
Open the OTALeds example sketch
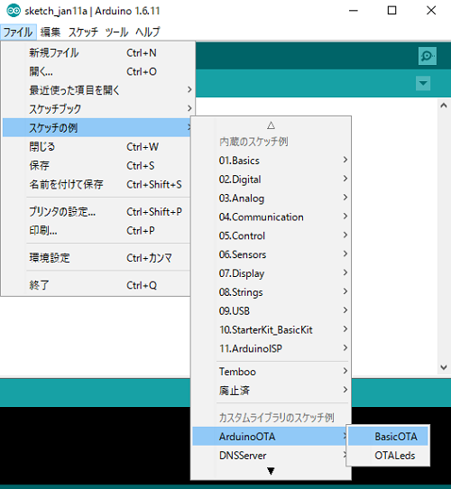388,456
